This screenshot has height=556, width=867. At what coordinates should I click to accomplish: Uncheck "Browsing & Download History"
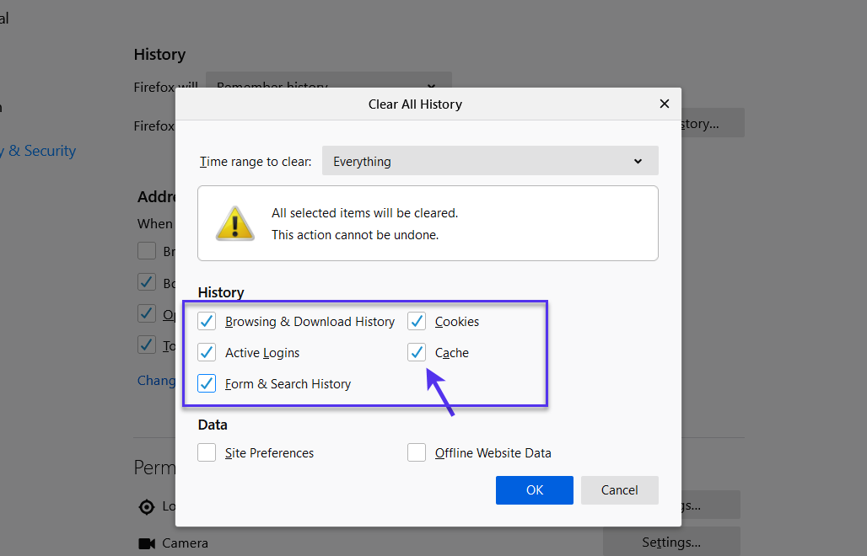[207, 321]
